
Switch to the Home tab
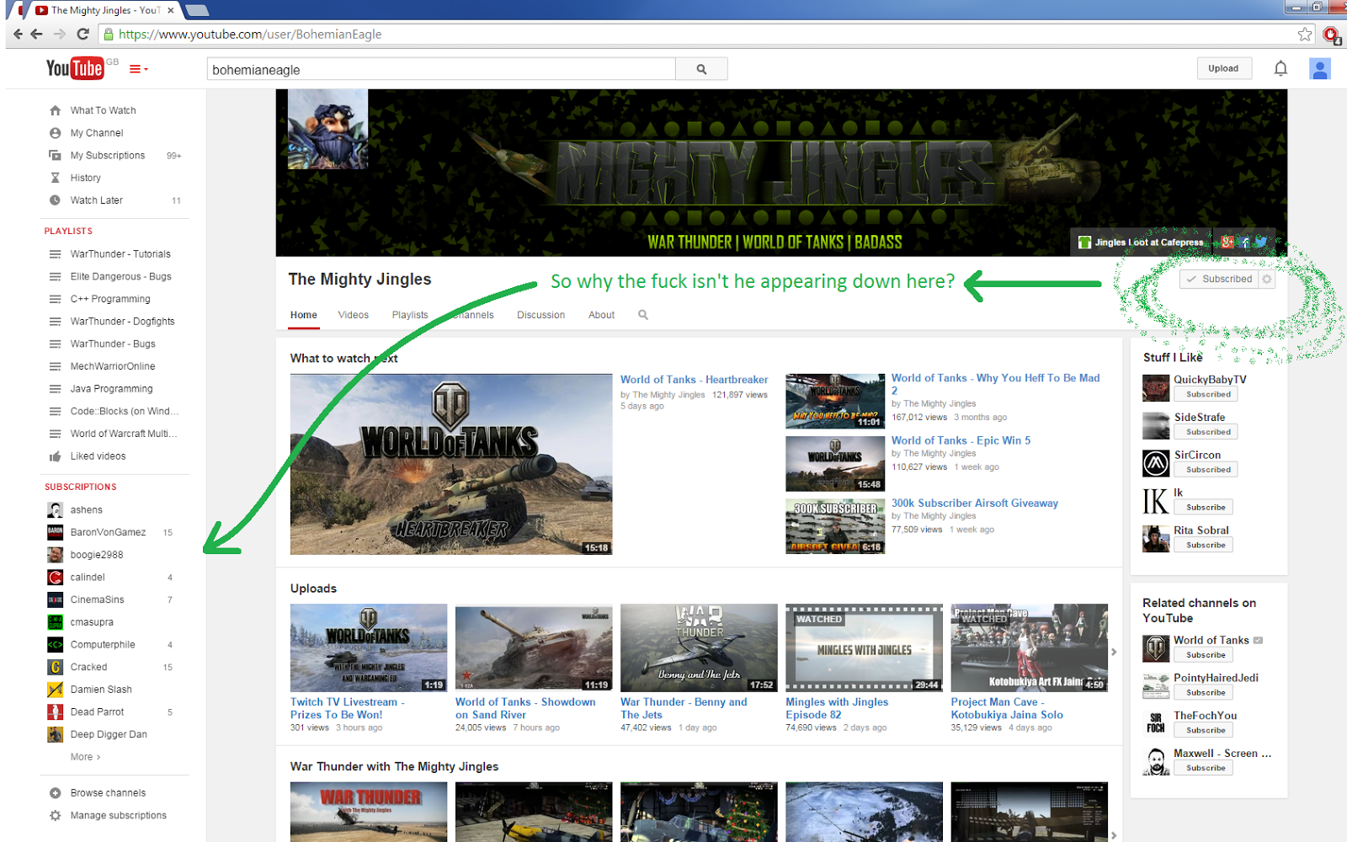coord(304,315)
